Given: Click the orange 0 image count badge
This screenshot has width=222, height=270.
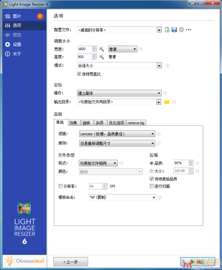Looking at the screenshot, I should [x=40, y=16].
